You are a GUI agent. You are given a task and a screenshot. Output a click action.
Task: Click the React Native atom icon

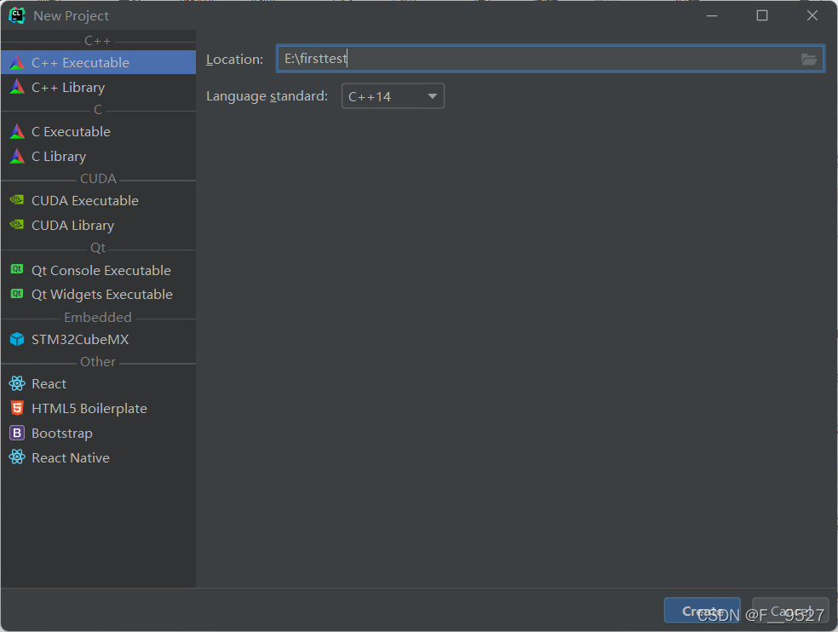tap(17, 457)
